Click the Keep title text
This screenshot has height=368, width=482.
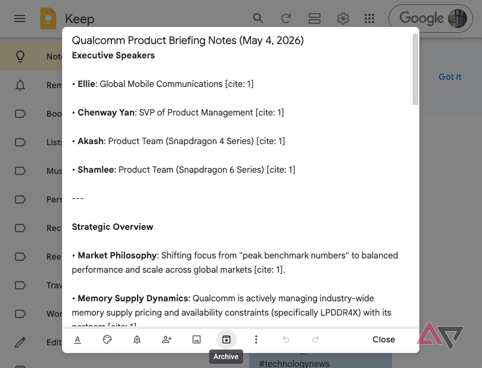[80, 19]
